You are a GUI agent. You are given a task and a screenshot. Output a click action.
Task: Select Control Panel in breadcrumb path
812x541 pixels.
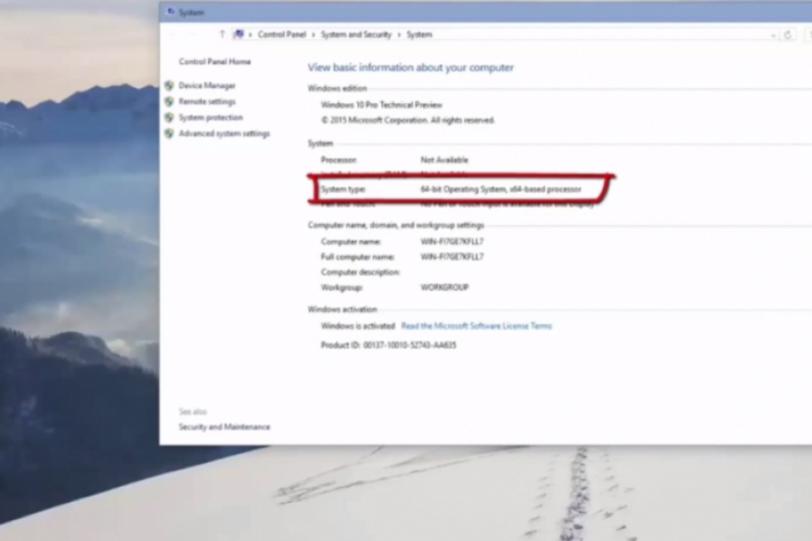(x=282, y=35)
